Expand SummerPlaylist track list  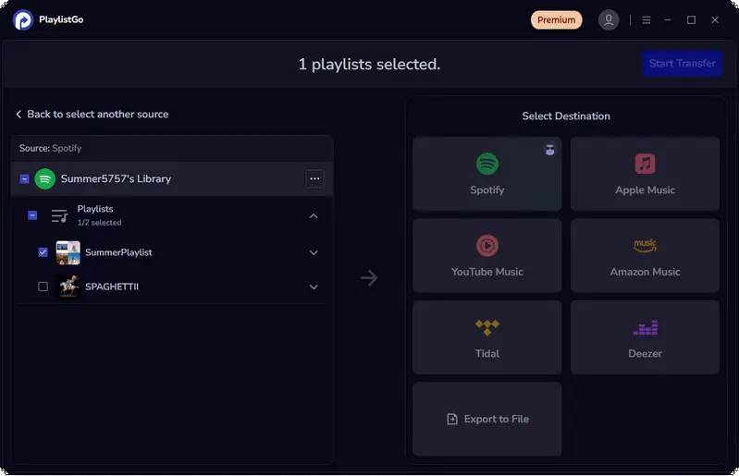click(314, 253)
